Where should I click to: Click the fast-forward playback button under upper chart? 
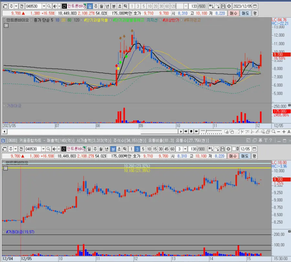(196, 131)
